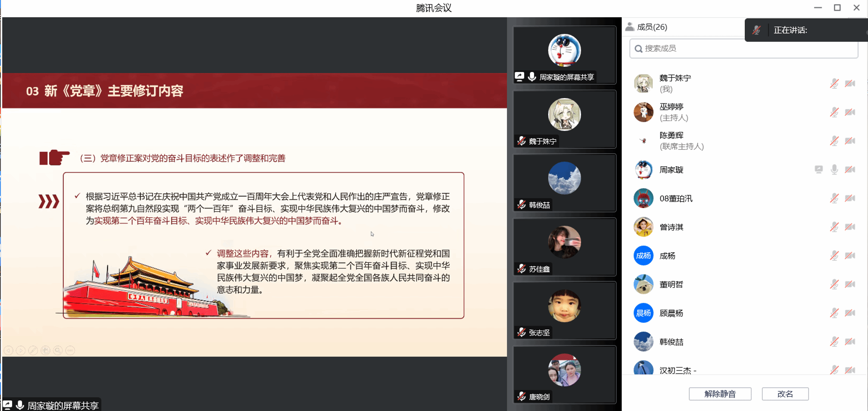Image resolution: width=868 pixels, height=411 pixels.
Task: Click the previous slide arrow on the presentation
Action: (x=8, y=351)
